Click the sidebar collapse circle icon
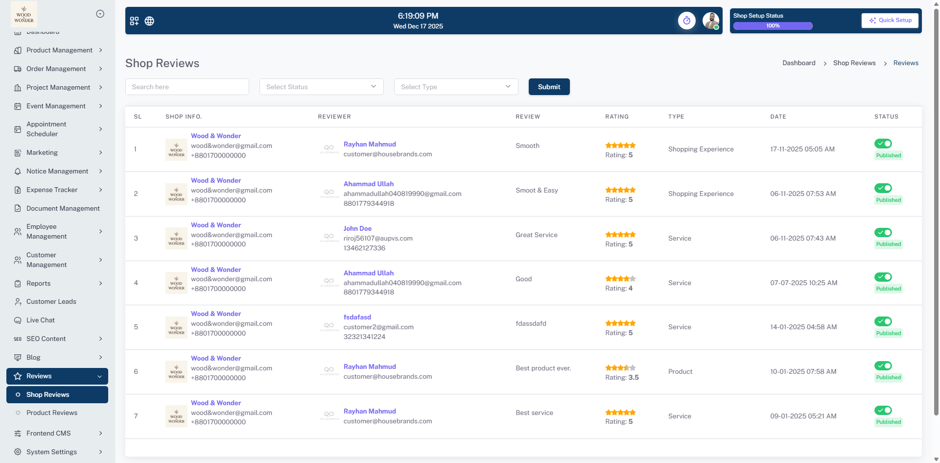 pyautogui.click(x=100, y=14)
